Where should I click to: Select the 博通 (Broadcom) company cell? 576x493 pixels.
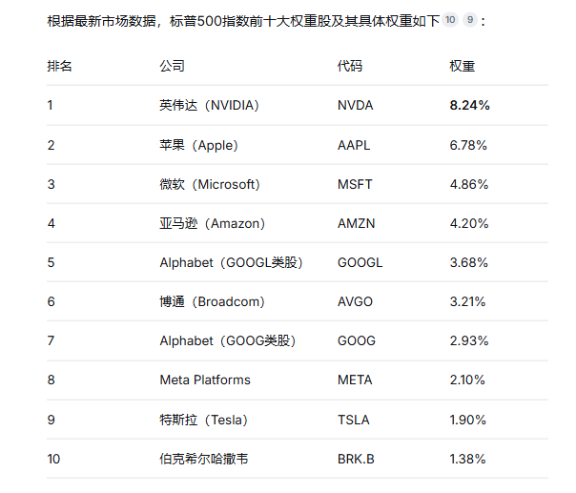[x=212, y=302]
